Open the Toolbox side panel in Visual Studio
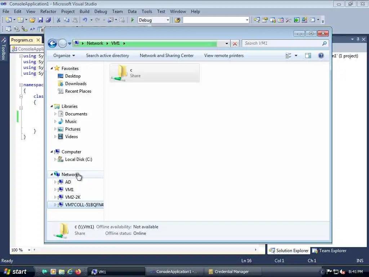The width and height of the screenshot is (369, 277). tap(4, 49)
